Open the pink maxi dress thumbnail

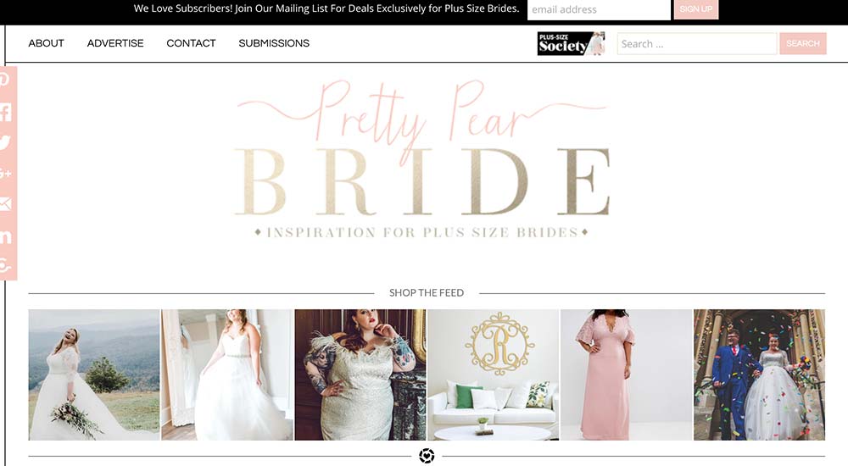click(627, 374)
